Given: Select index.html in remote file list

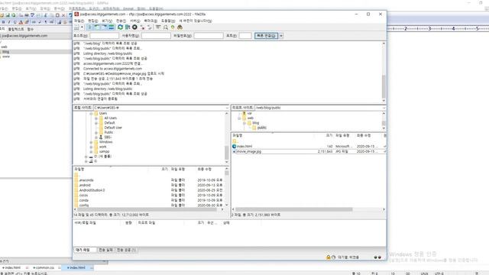Looking at the screenshot, I should 244,146.
